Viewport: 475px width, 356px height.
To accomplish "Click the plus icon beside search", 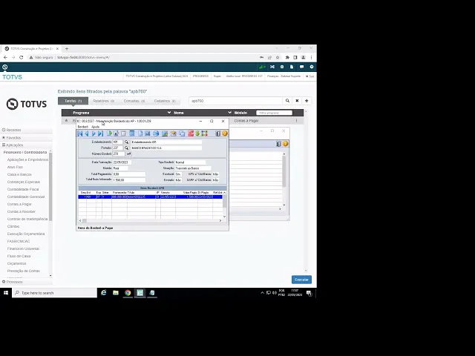I will tap(307, 101).
